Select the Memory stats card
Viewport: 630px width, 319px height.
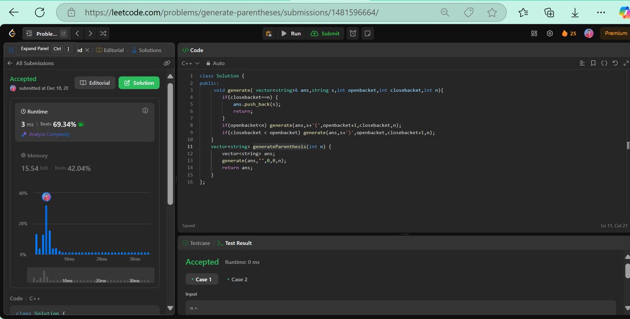coord(85,162)
